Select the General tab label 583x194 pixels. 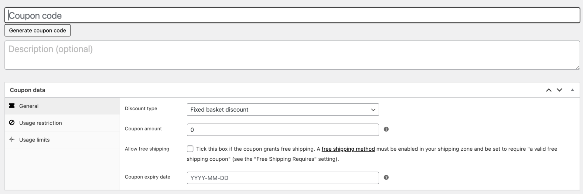pyautogui.click(x=29, y=106)
